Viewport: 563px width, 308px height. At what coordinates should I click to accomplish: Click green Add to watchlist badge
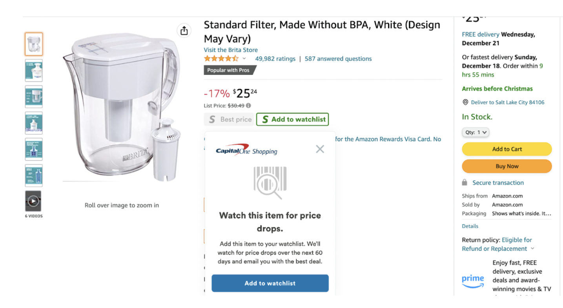click(293, 119)
